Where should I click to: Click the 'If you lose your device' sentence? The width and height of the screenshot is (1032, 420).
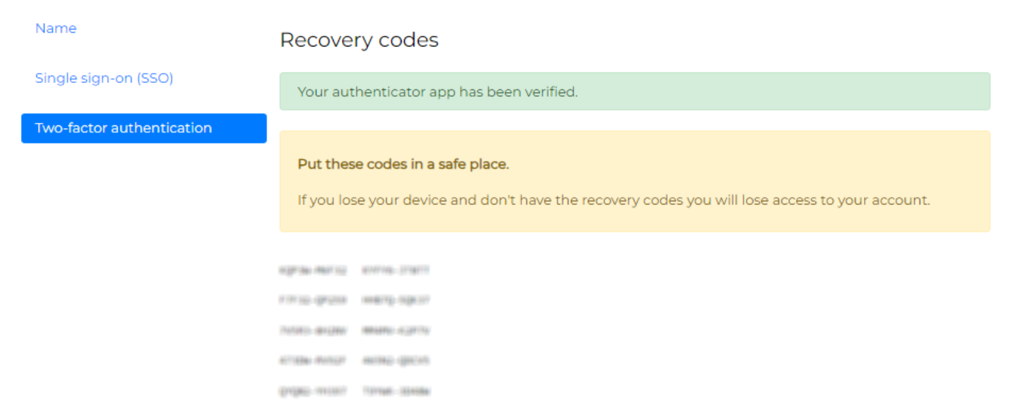coord(613,200)
